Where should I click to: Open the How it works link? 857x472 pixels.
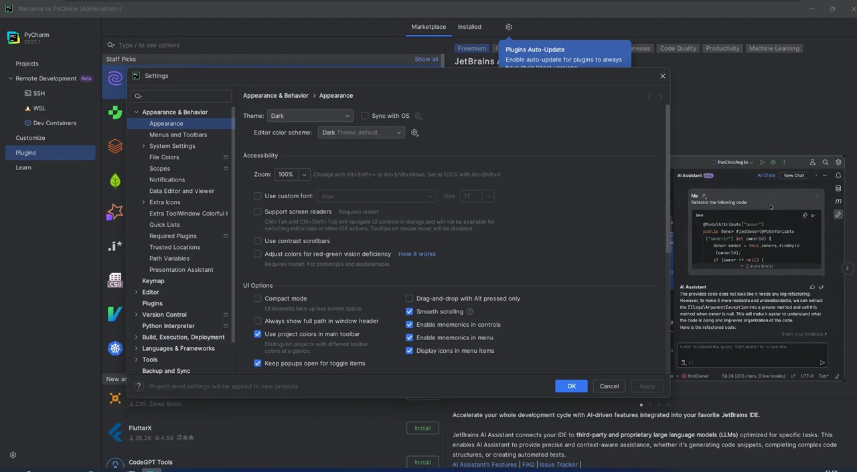(416, 254)
